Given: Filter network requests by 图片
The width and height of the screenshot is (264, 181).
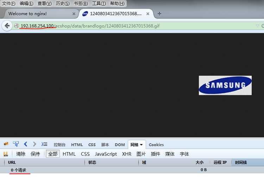Looking at the screenshot, I should coord(141,154).
